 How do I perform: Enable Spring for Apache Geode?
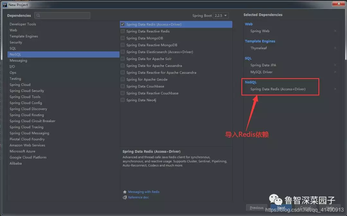coord(122,79)
